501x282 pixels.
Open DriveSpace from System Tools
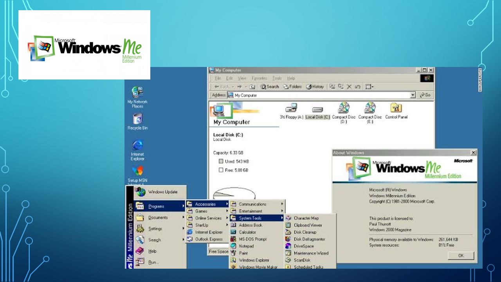(x=310, y=246)
